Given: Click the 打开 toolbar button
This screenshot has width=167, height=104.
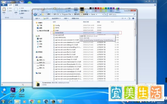Looking at the screenshot, I should click(x=46, y=19).
